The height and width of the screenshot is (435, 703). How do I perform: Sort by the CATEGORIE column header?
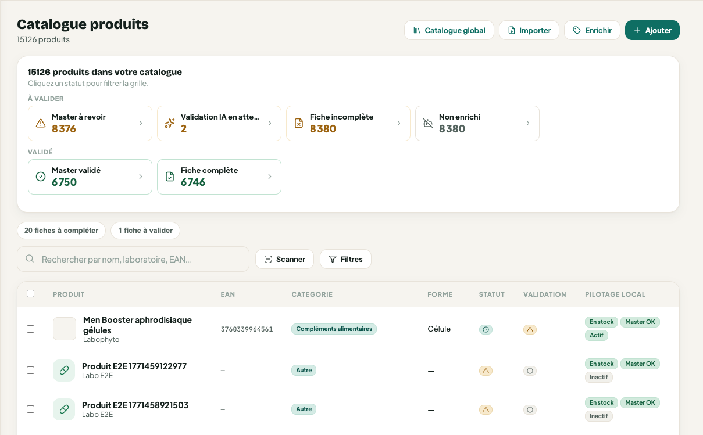[x=312, y=294]
